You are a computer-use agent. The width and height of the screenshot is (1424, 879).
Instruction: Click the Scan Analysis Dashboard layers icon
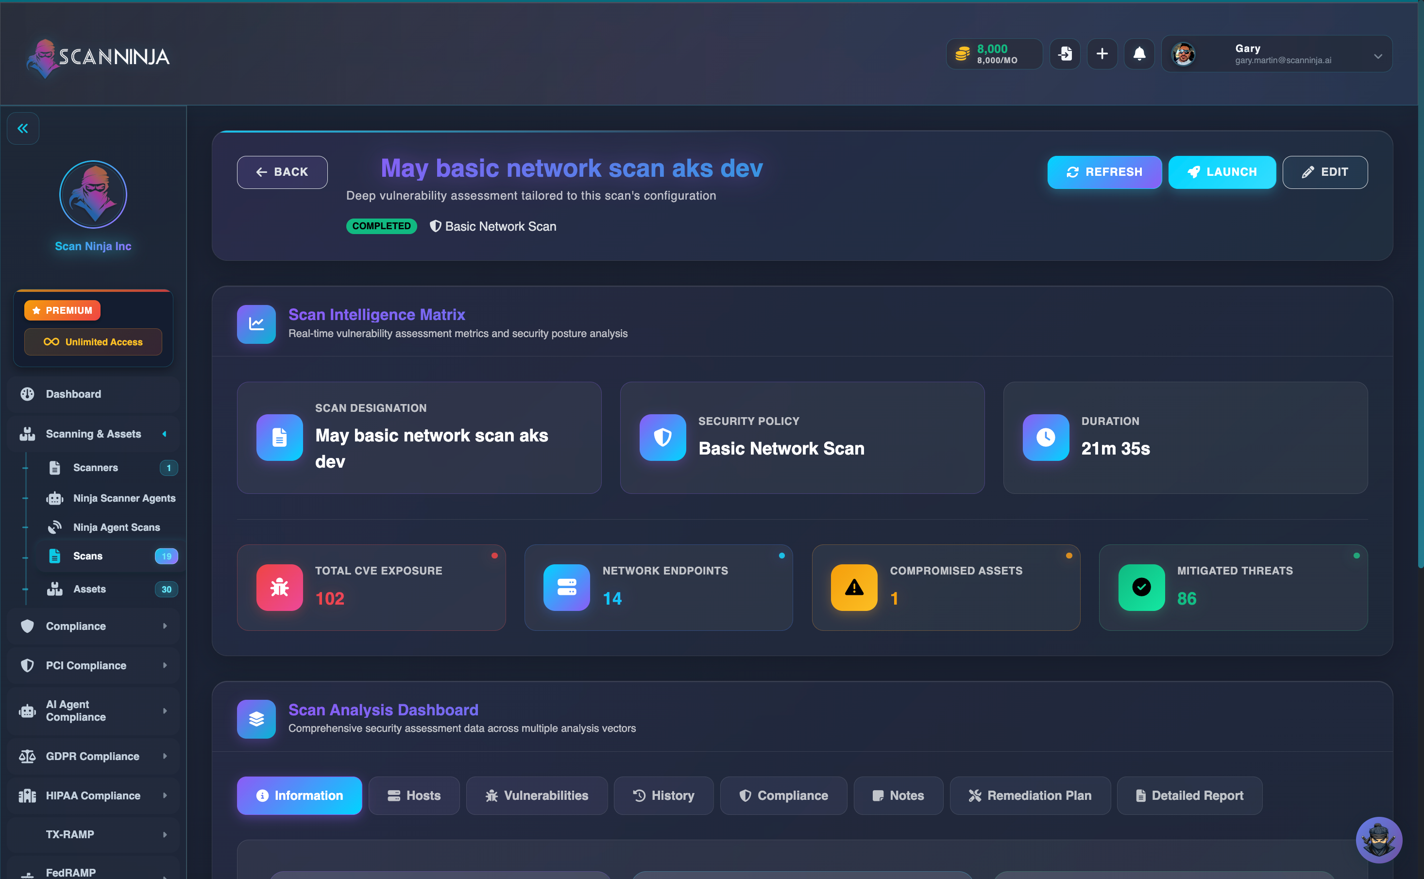point(256,719)
